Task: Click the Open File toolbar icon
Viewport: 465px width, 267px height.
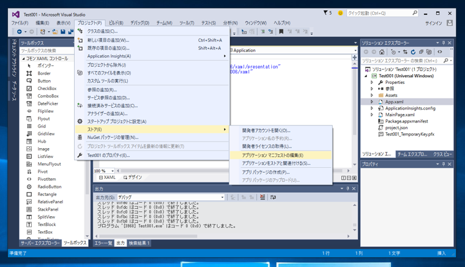Action: pyautogui.click(x=55, y=31)
